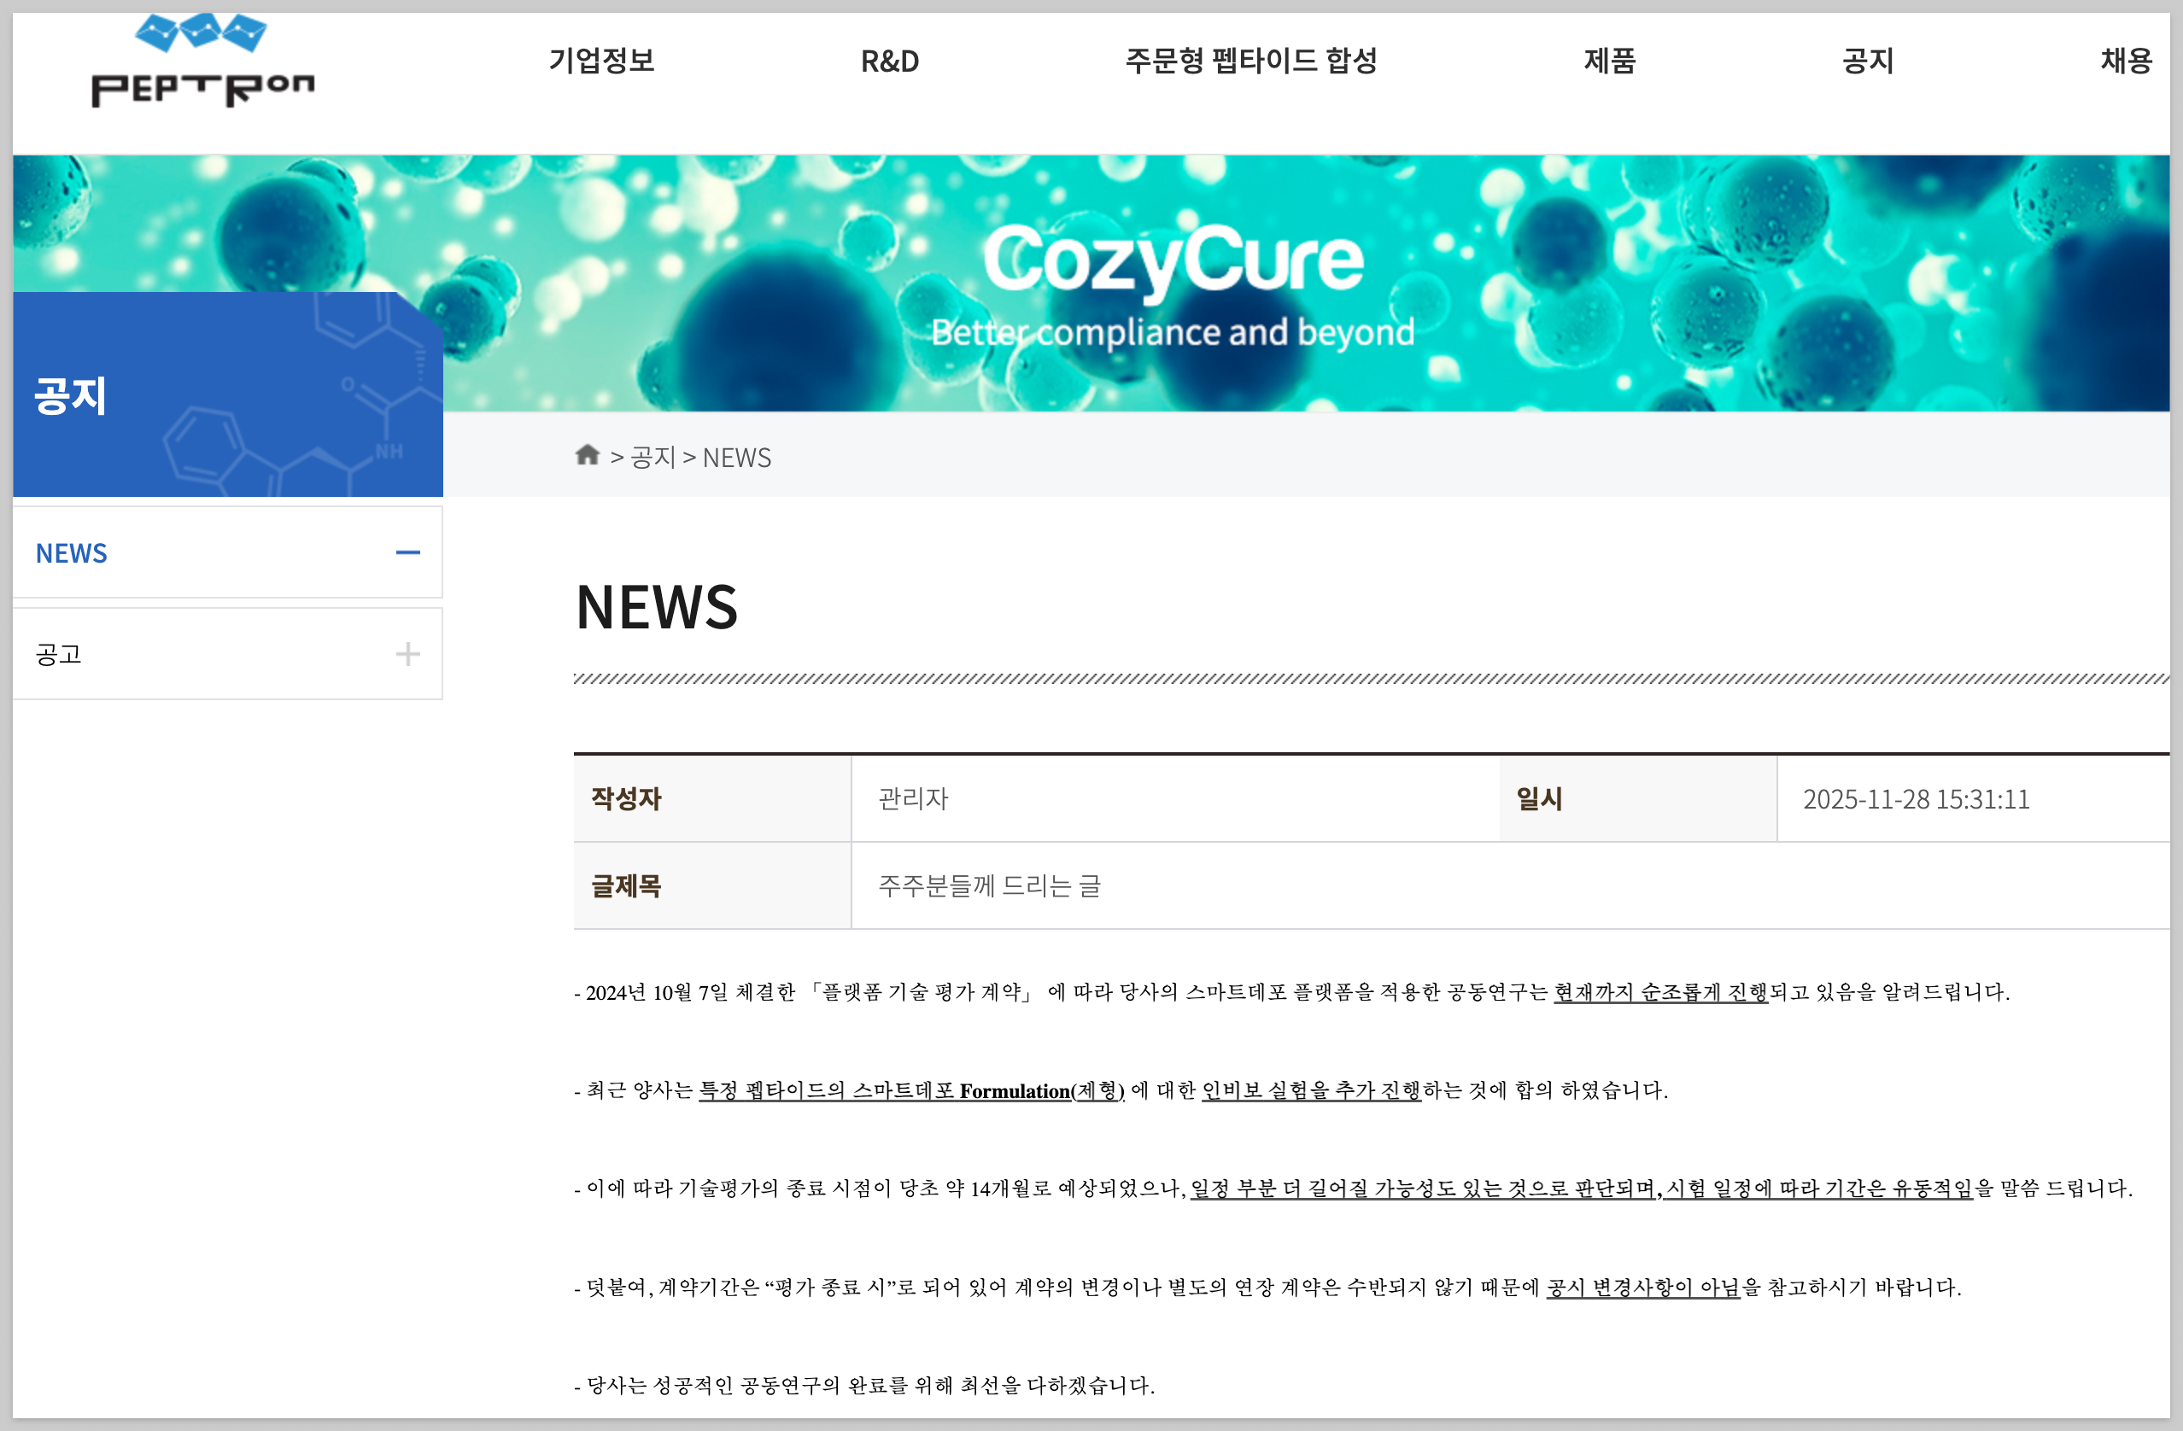Screen dimensions: 2183x1431
Task: Collapse NEWS sidebar section minus icon
Action: (x=407, y=552)
